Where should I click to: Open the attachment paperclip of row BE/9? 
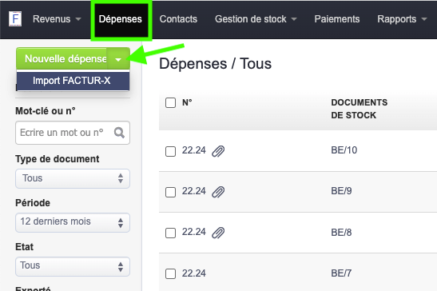pos(218,192)
